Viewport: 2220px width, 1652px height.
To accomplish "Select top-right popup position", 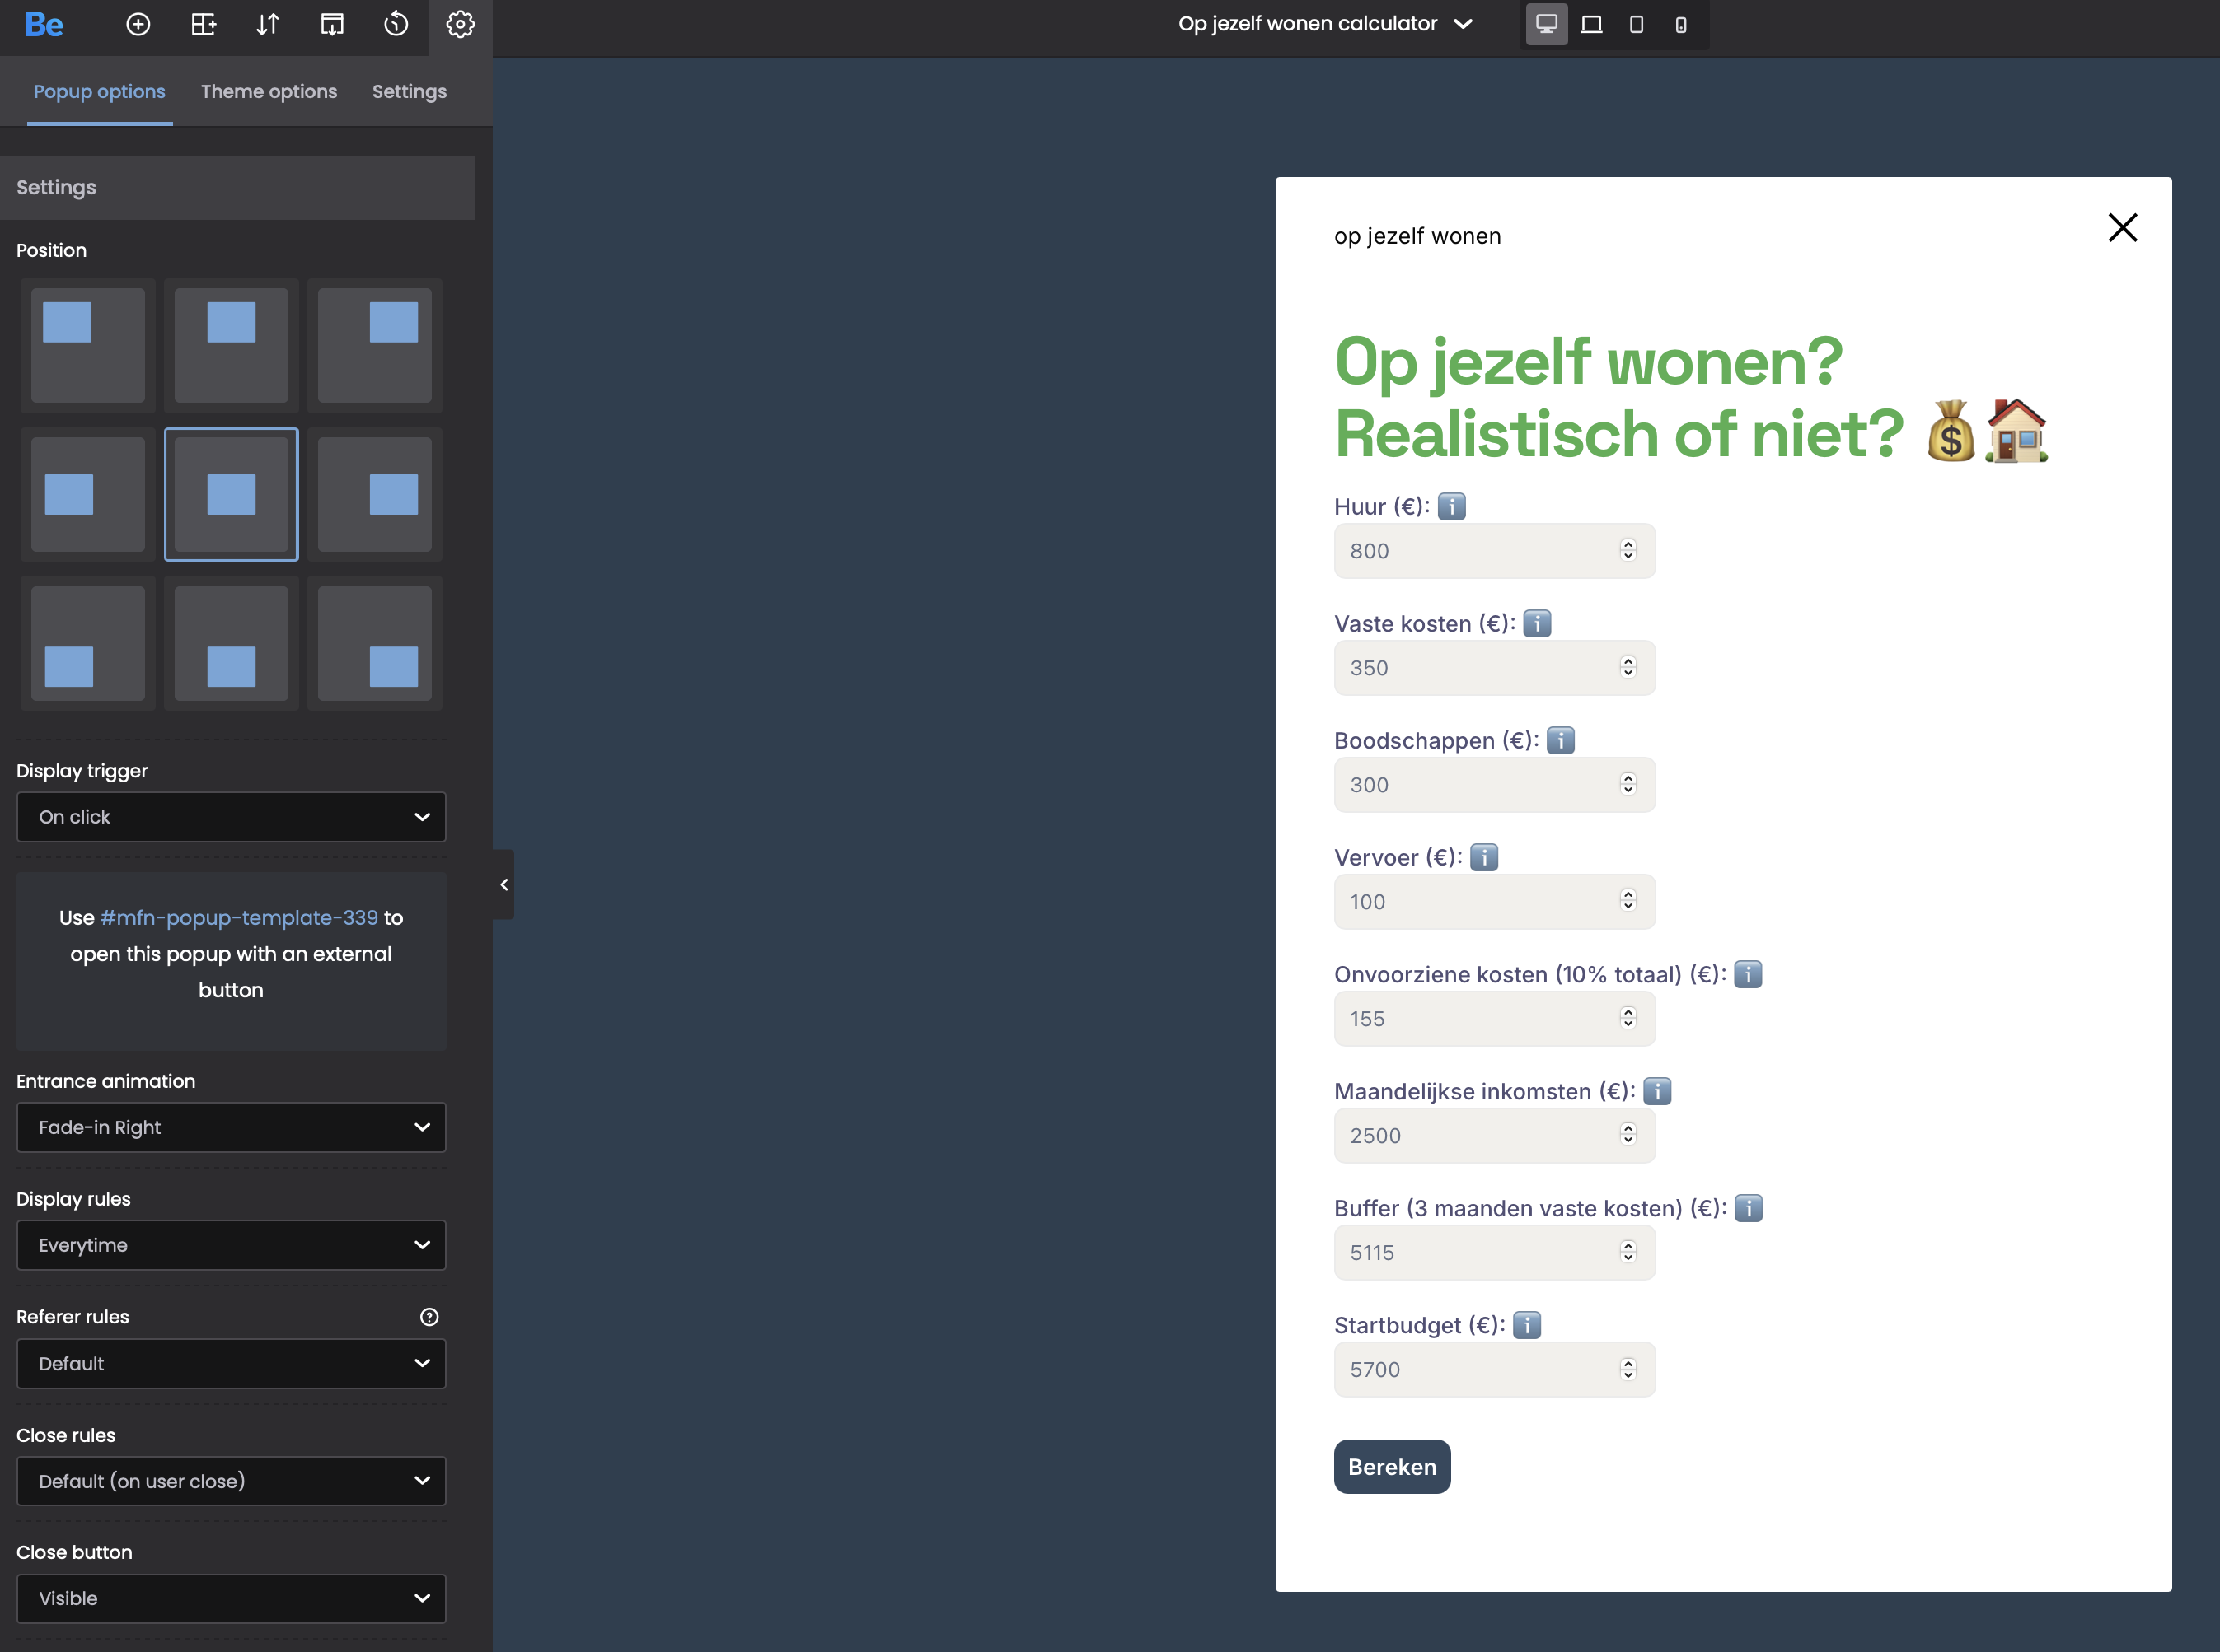I will tap(375, 346).
